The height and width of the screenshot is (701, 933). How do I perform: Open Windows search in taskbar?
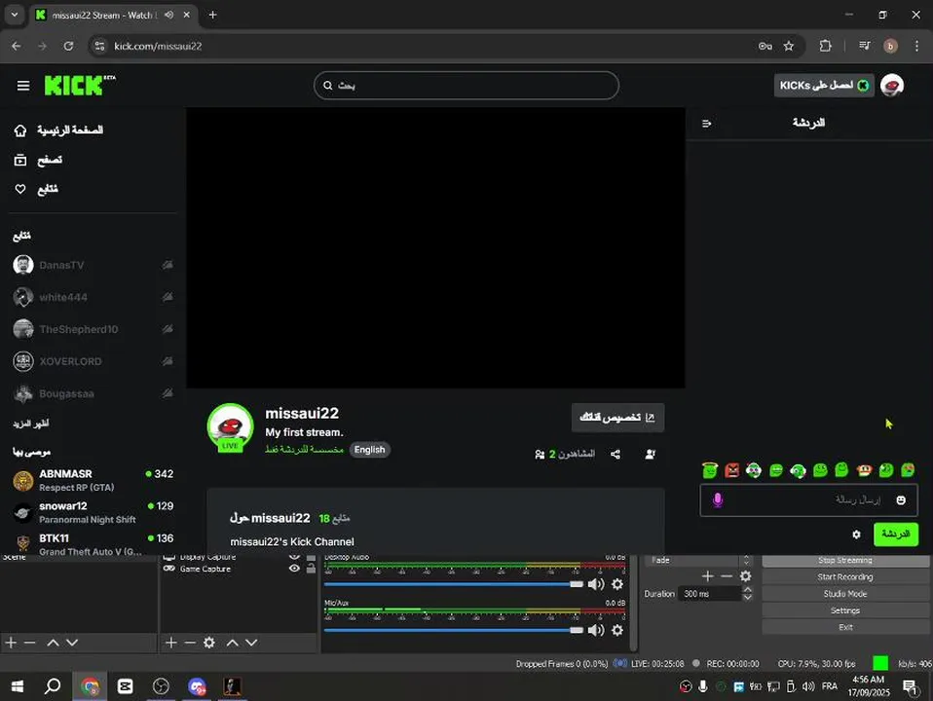pos(53,686)
